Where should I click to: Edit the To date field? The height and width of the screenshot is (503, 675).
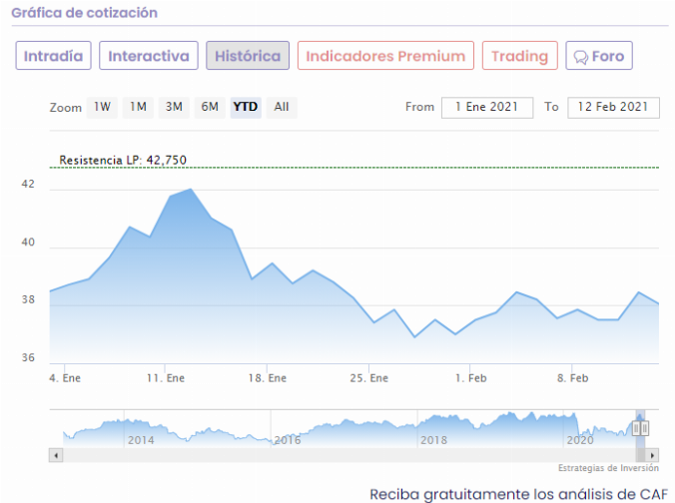[613, 107]
